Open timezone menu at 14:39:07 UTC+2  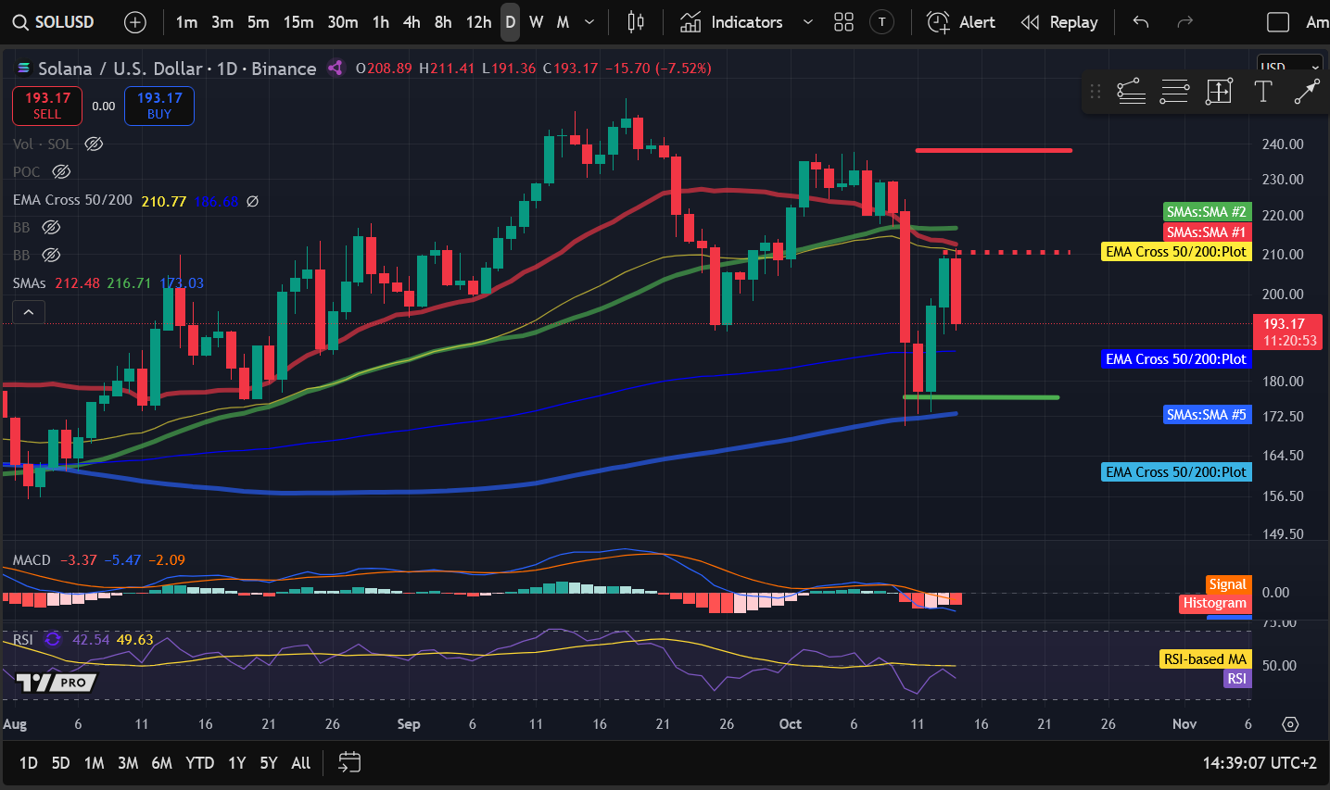click(1260, 763)
